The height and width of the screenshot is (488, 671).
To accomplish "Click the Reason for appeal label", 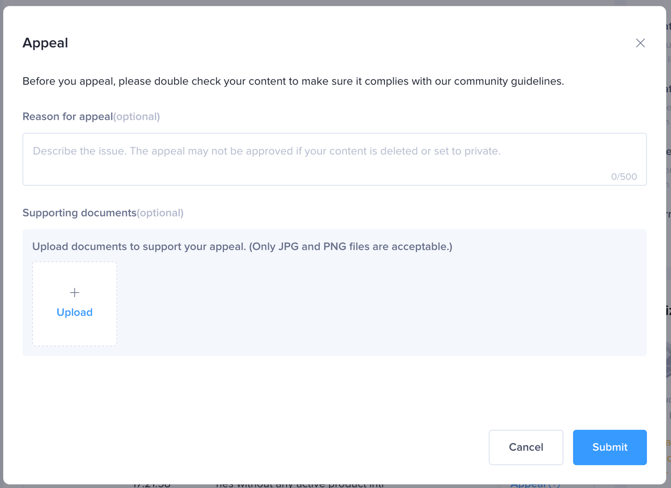I will click(x=68, y=116).
